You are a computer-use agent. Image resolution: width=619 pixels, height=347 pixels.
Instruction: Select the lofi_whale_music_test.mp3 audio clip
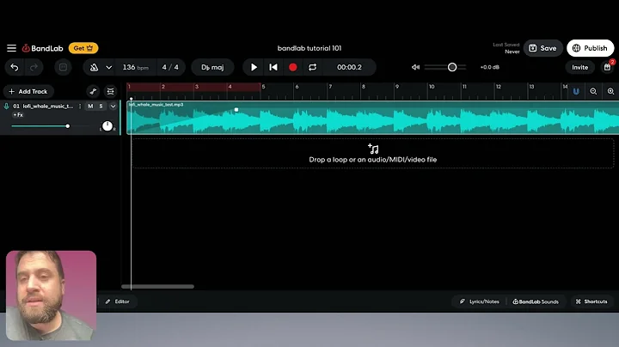pos(372,118)
